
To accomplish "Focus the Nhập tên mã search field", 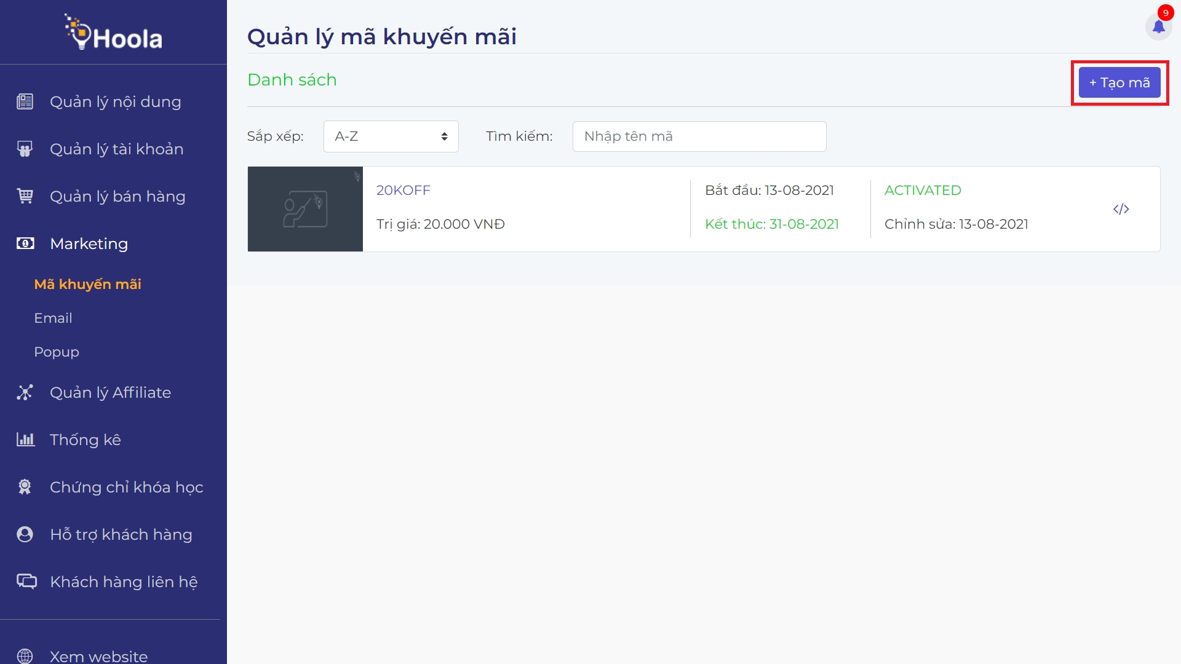I will tap(699, 136).
